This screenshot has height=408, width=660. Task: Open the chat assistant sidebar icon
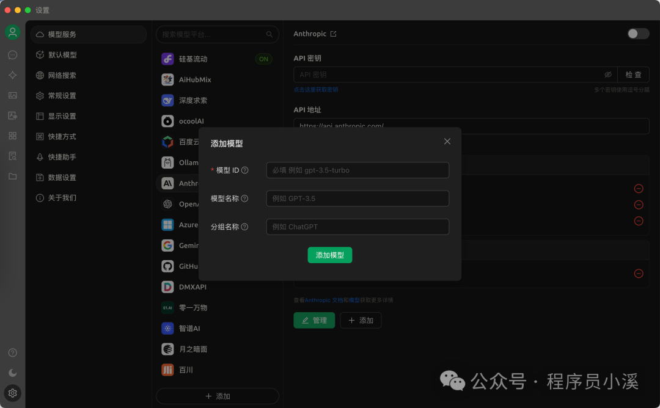click(13, 55)
